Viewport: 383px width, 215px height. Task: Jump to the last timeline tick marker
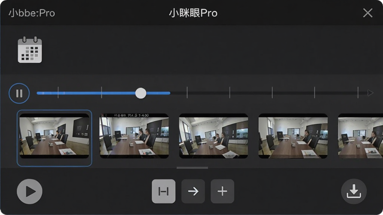pos(358,93)
